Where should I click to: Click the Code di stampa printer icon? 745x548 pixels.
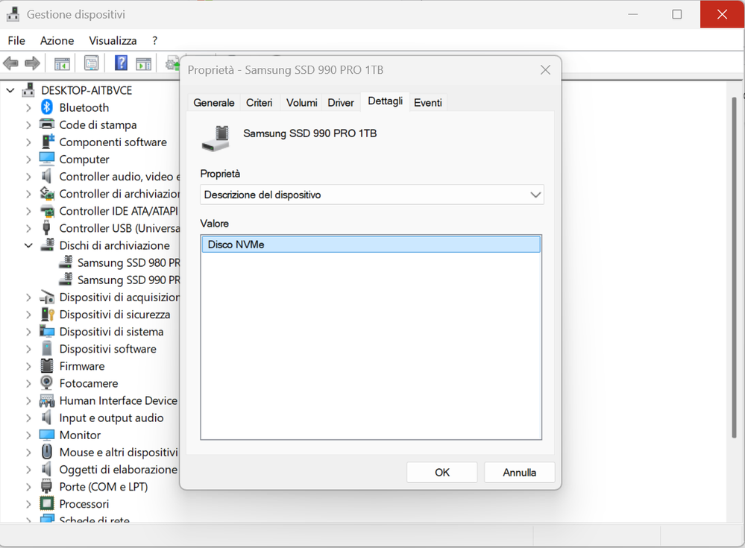pyautogui.click(x=46, y=125)
